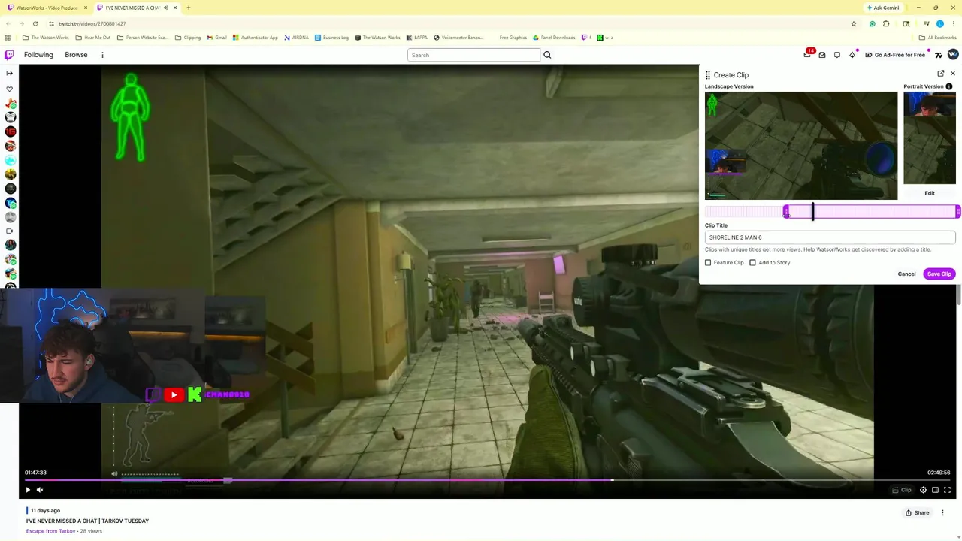Bookmark this page with the star

click(x=854, y=23)
